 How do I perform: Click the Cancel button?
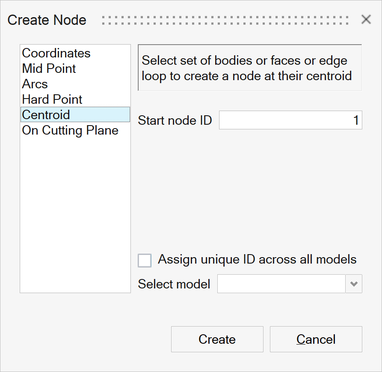pos(316,339)
